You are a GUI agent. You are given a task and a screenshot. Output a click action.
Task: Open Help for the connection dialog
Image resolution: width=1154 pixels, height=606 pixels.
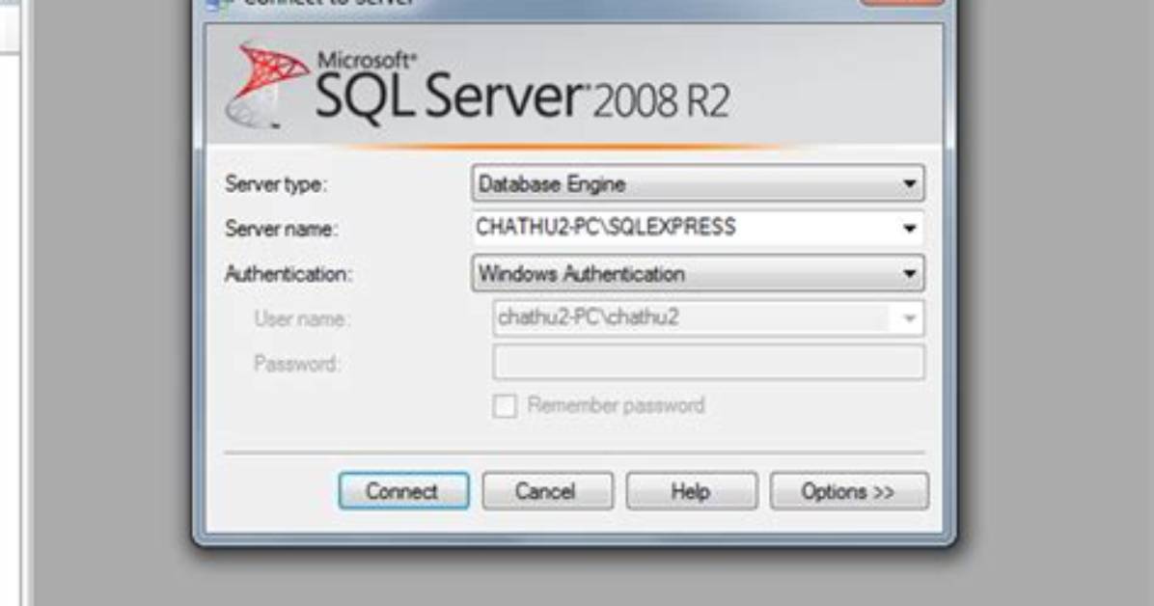click(691, 491)
